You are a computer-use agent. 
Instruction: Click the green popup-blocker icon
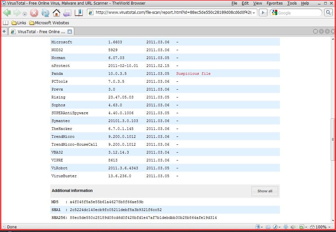(x=302, y=227)
